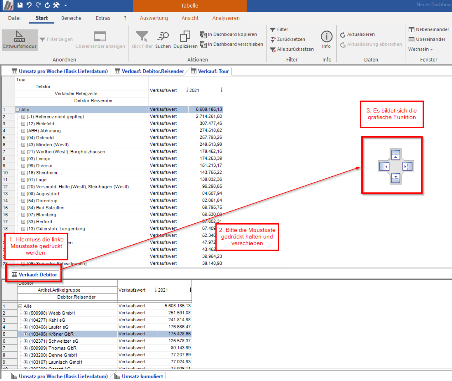The image size is (452, 381).
Task: Arrange windows with Nebeneinander
Action: click(x=429, y=29)
